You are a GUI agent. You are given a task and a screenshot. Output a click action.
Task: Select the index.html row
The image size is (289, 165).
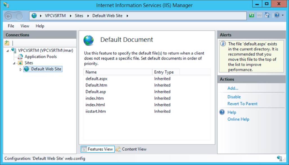tap(147, 105)
